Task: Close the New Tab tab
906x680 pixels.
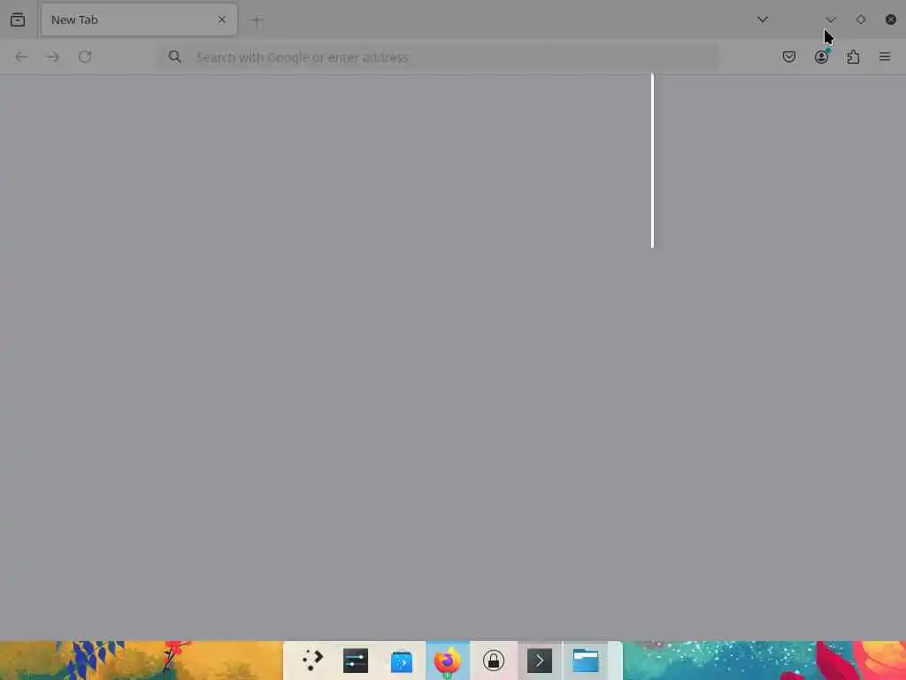Action: pyautogui.click(x=222, y=19)
